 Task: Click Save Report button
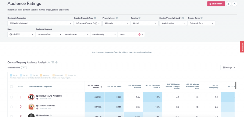point(216,4)
